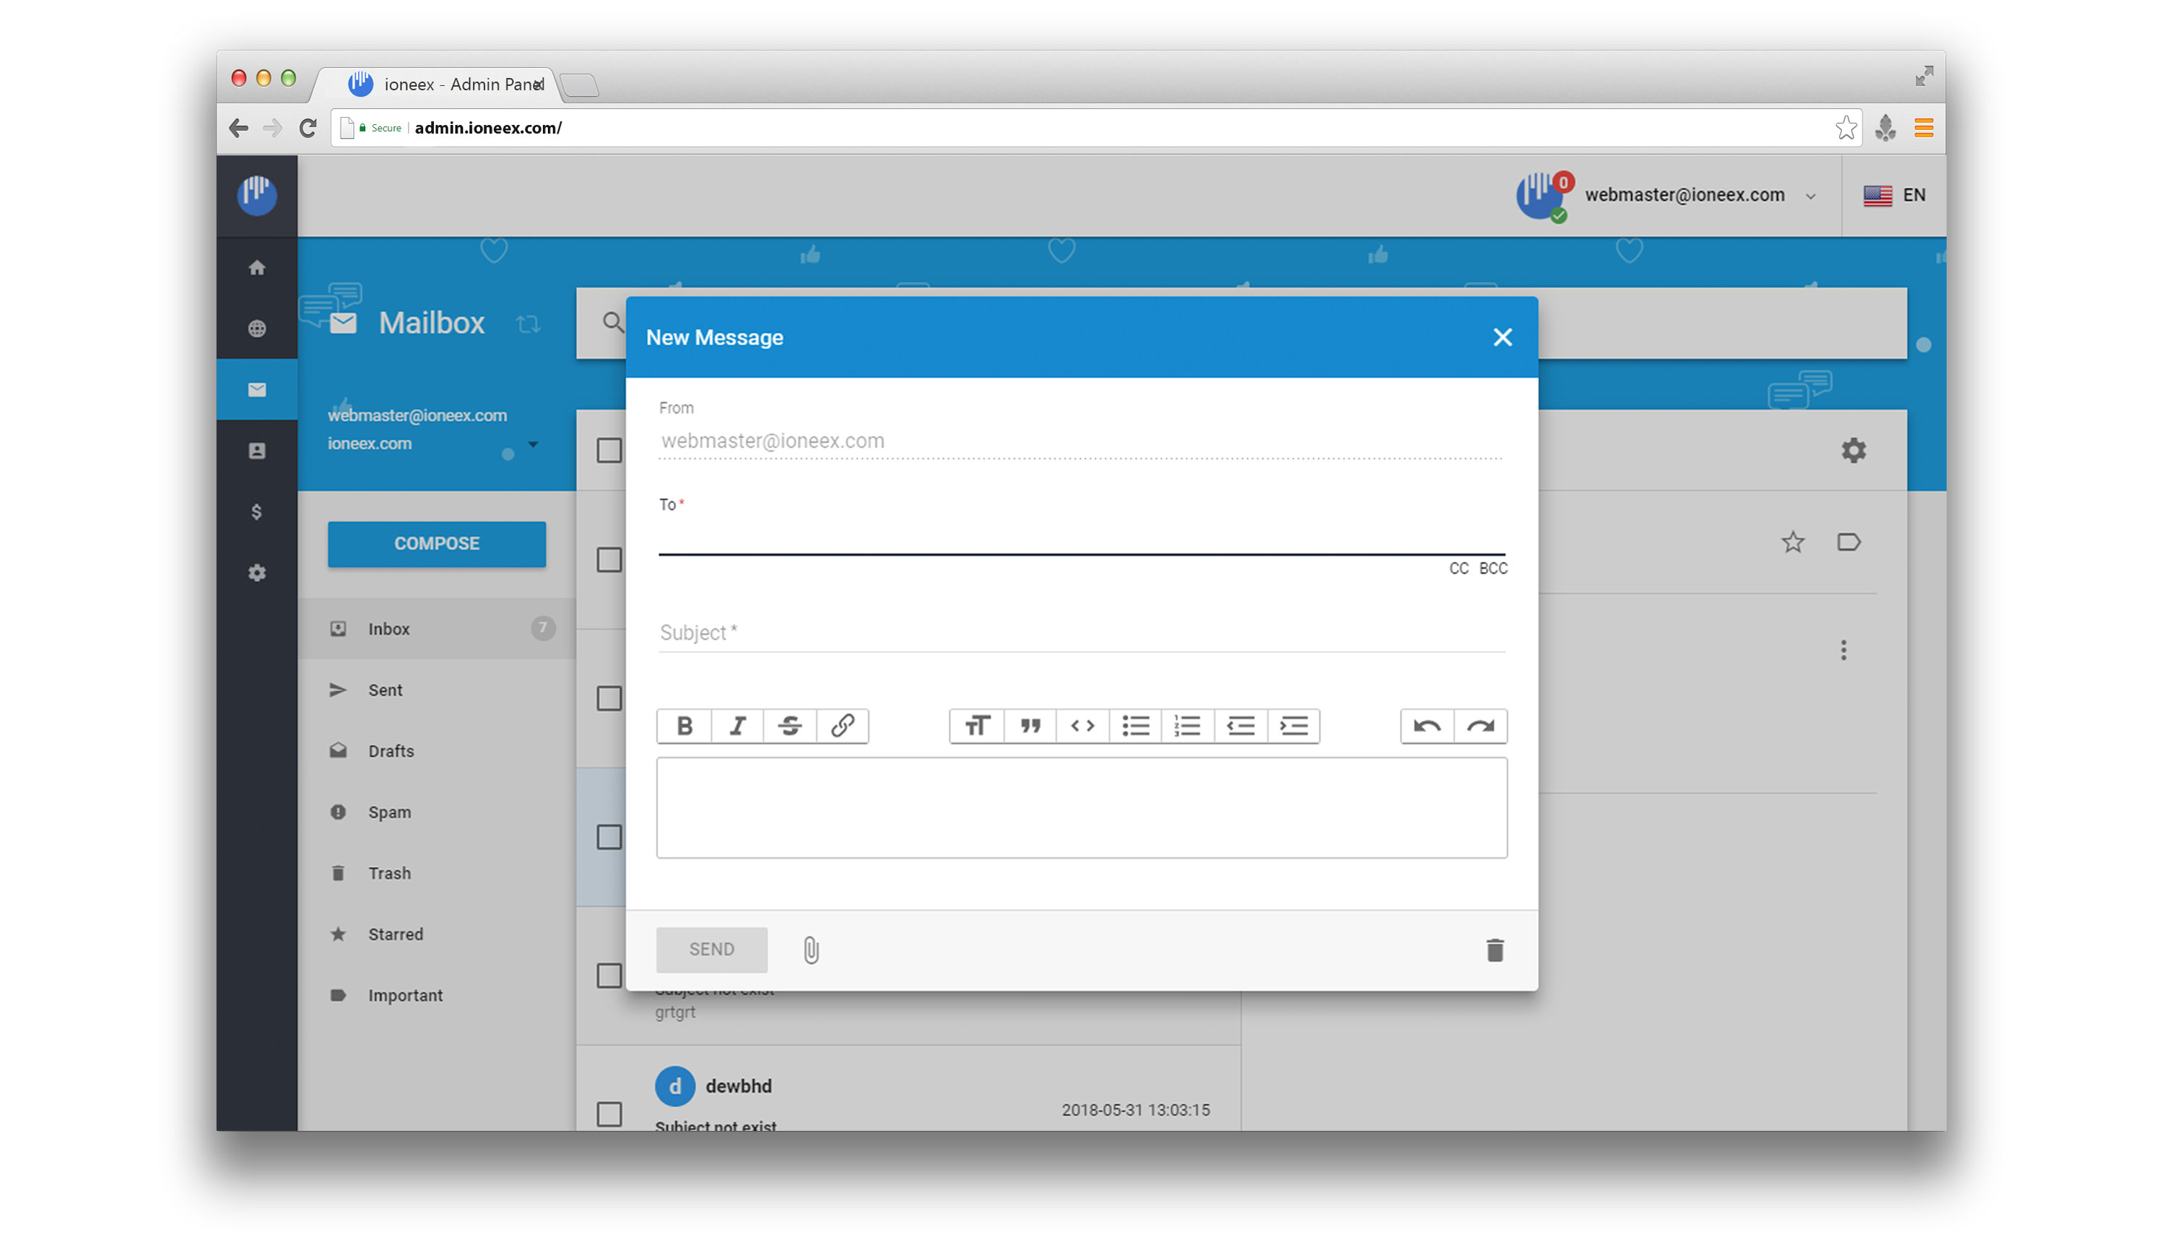Undo the last edit in editor
2182x1245 pixels.
1427,726
